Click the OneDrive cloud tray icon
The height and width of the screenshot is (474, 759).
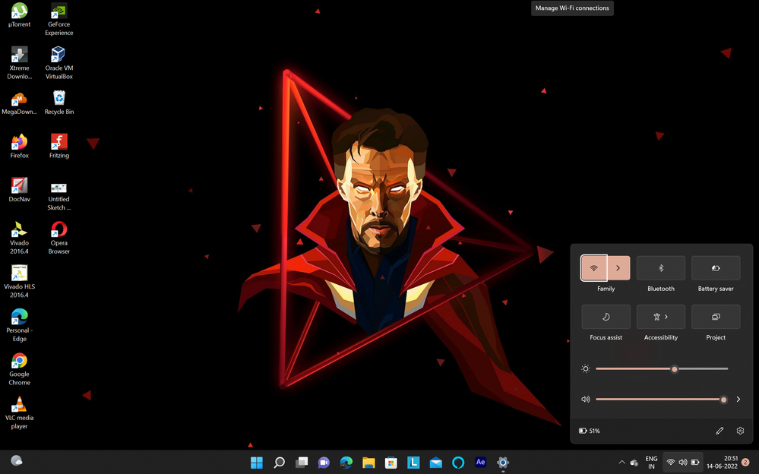click(634, 463)
